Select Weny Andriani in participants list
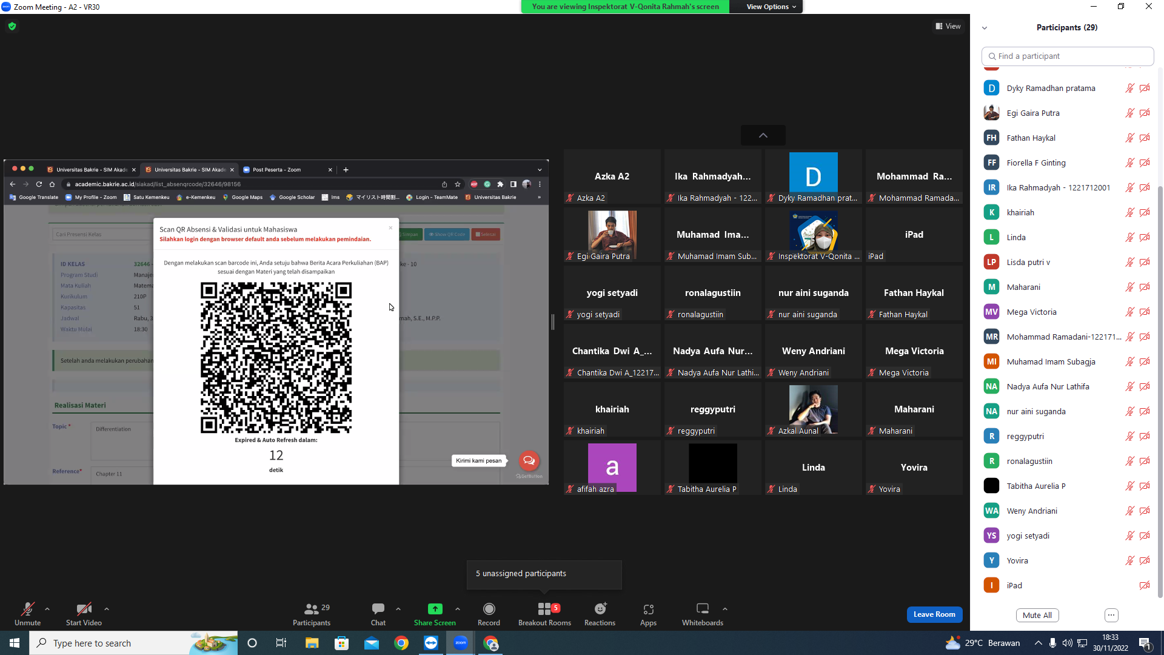The width and height of the screenshot is (1164, 655). pyautogui.click(x=1066, y=511)
